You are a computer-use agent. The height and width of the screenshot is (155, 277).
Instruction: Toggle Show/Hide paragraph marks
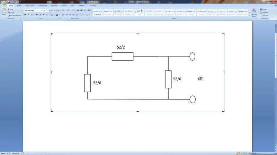89,11
